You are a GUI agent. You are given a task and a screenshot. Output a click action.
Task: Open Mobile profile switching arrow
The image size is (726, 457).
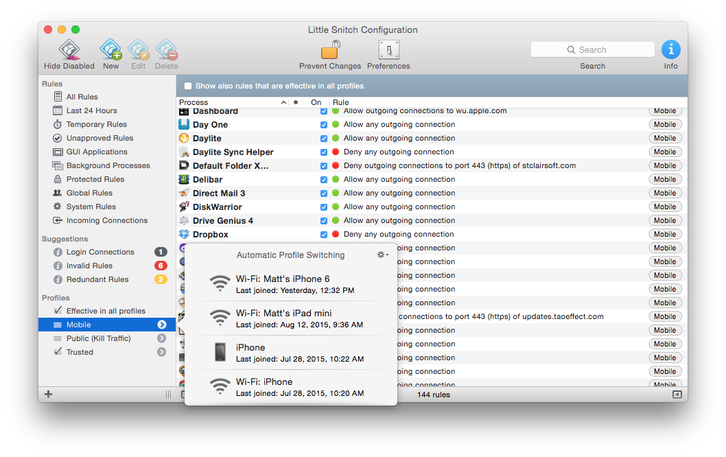[161, 325]
